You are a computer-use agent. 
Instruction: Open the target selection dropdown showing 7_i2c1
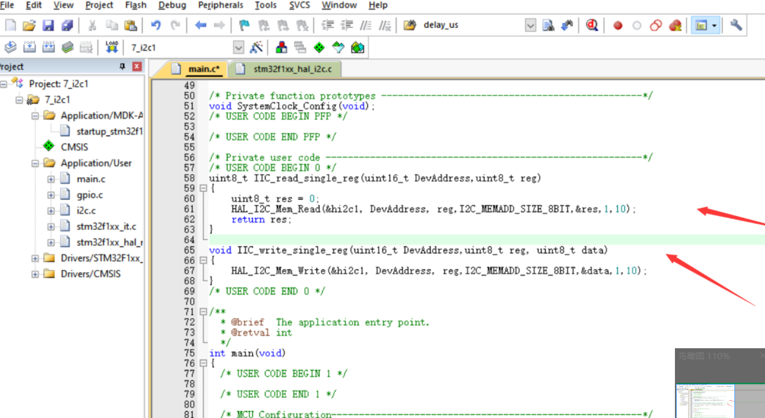[x=237, y=47]
